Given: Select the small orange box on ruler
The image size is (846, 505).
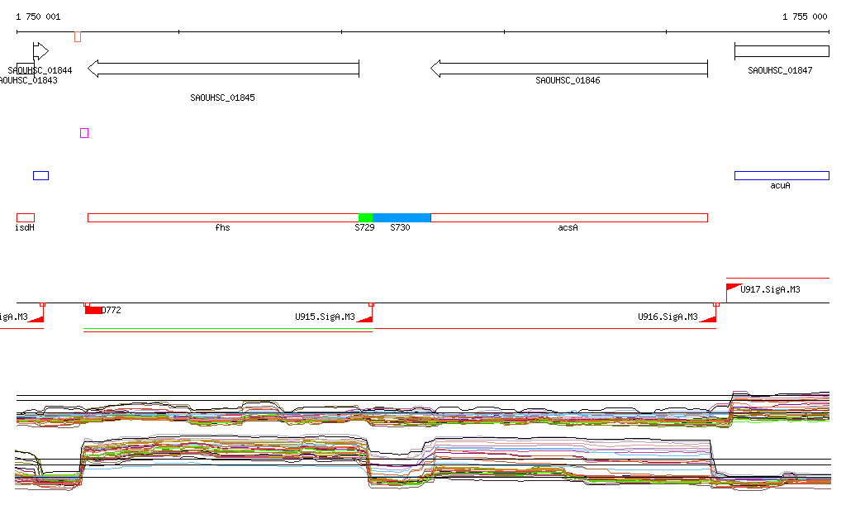Looking at the screenshot, I should point(78,36).
